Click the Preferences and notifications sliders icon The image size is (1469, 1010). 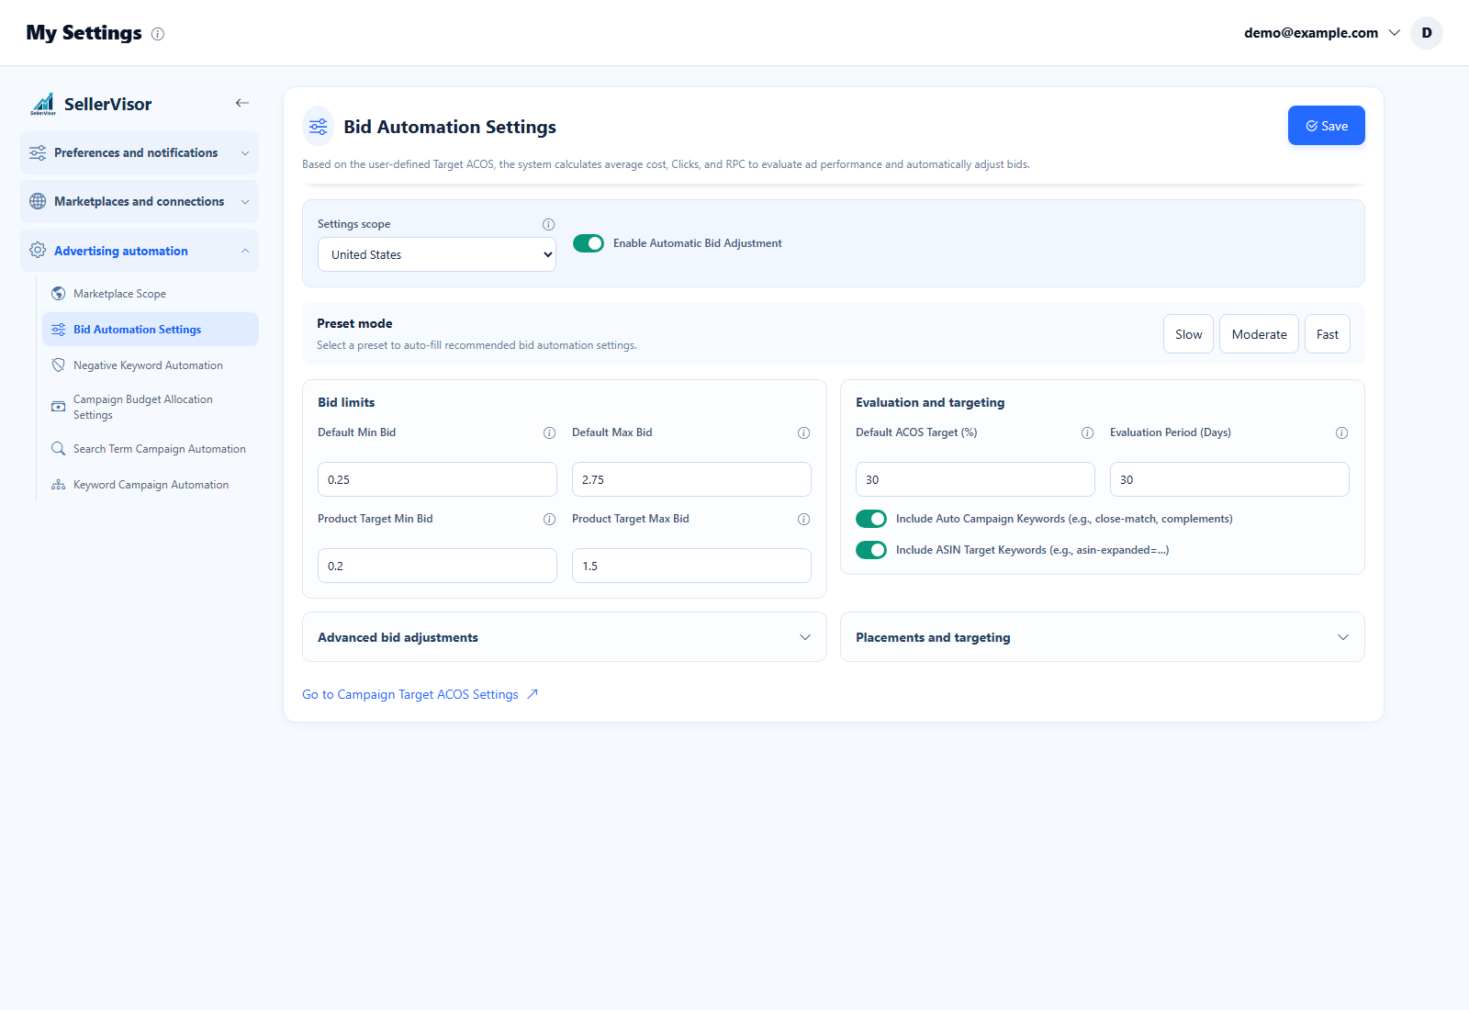[38, 153]
